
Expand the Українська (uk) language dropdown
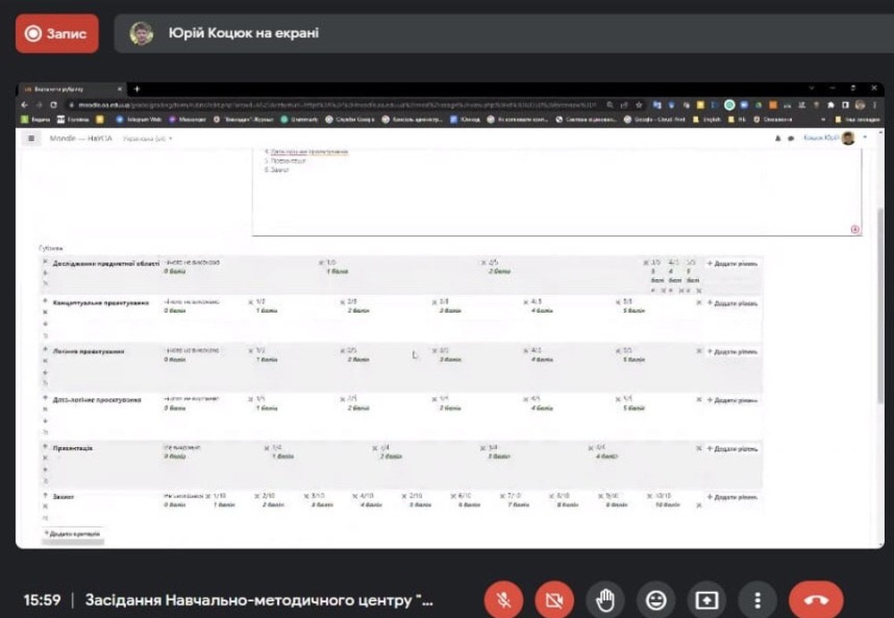(x=148, y=139)
